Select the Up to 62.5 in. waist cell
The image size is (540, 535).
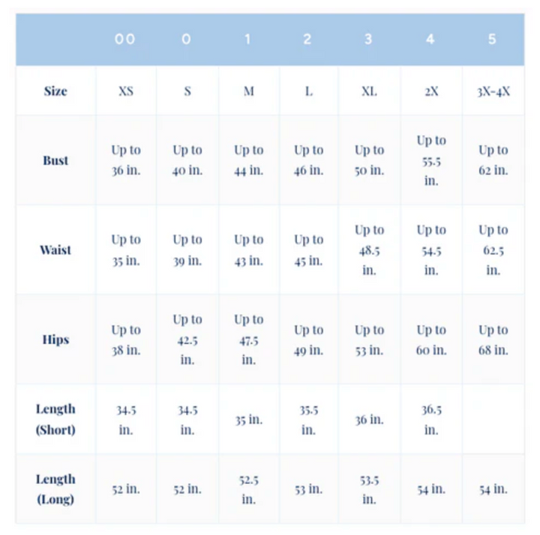click(493, 250)
